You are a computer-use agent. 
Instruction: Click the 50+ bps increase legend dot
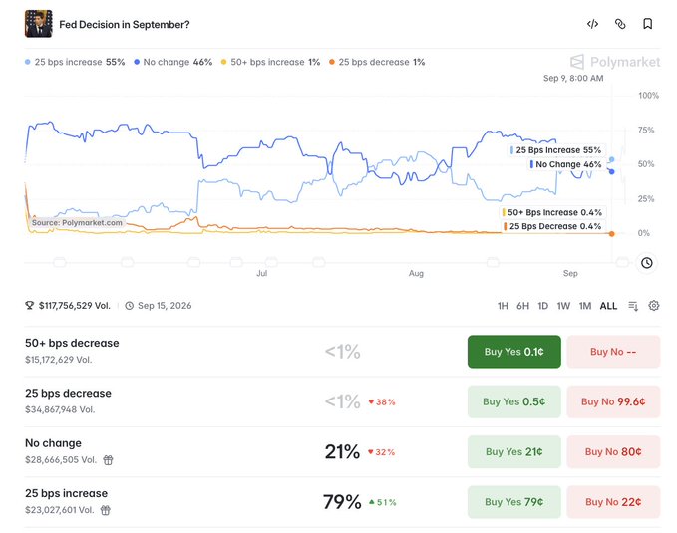(223, 62)
